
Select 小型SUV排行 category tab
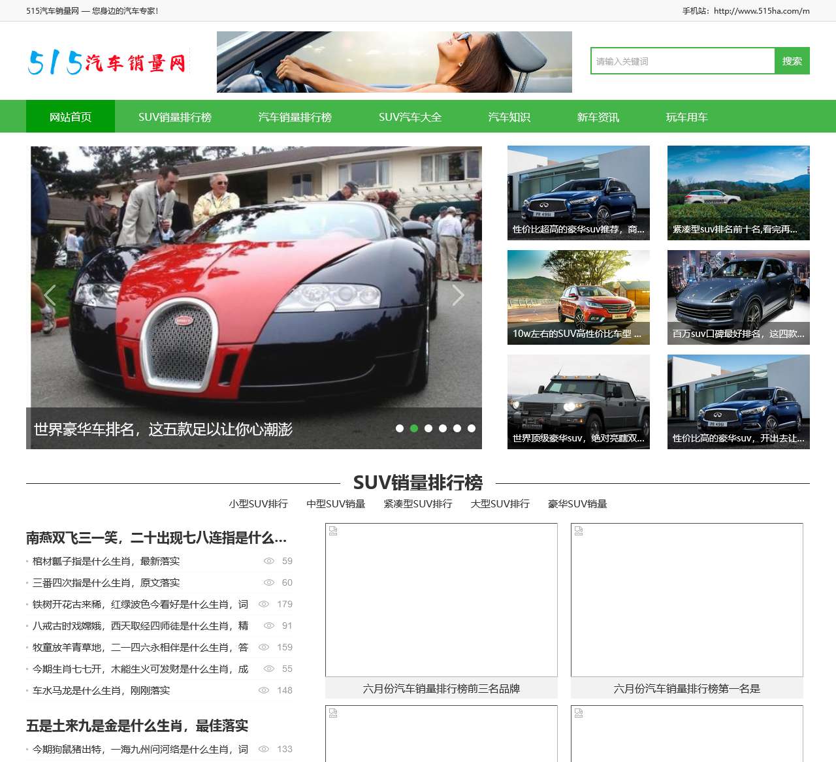259,503
